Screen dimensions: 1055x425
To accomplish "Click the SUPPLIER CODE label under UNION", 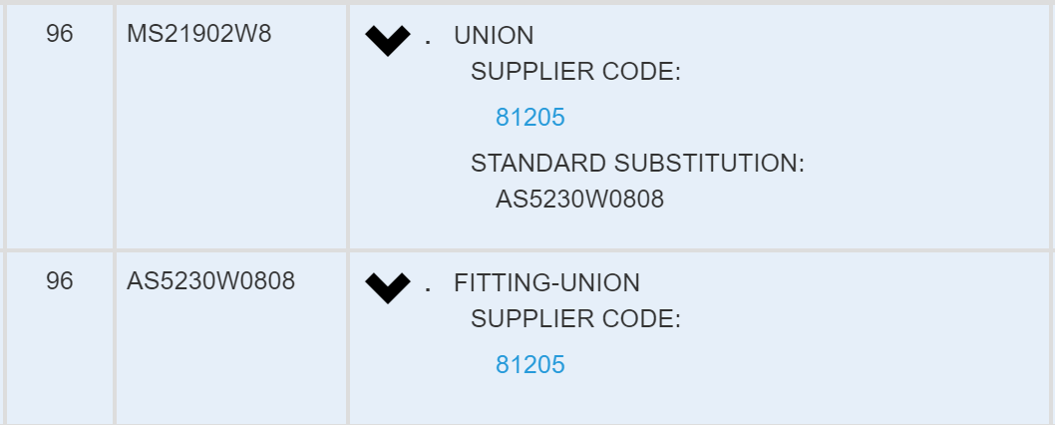I will point(575,72).
